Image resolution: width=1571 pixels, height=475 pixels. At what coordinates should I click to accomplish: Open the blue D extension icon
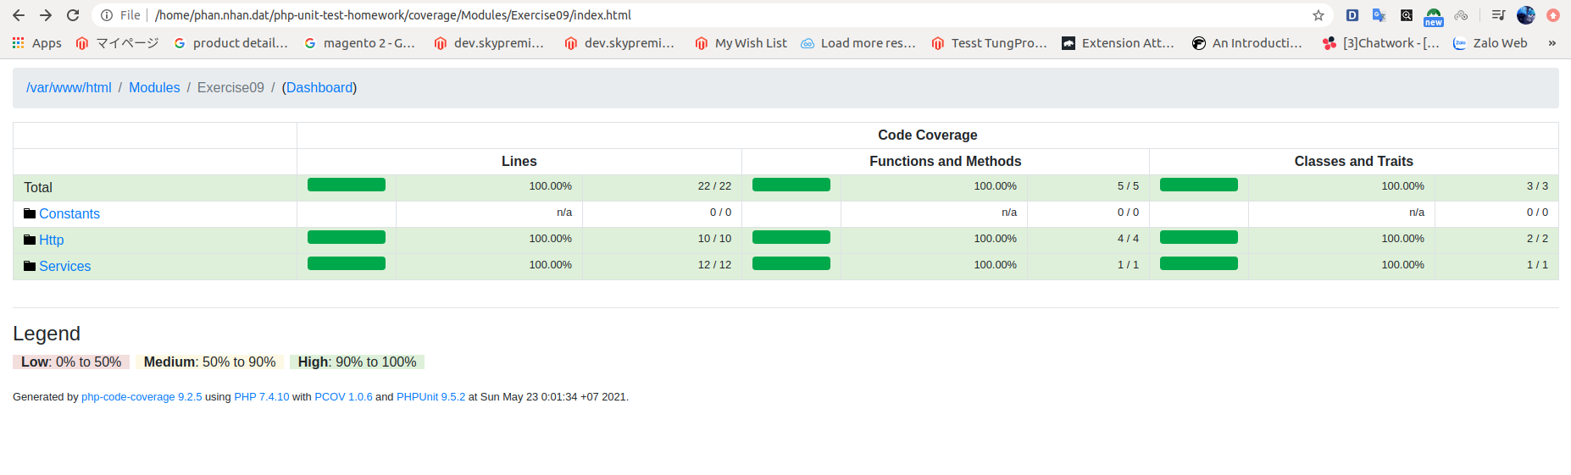click(x=1352, y=15)
